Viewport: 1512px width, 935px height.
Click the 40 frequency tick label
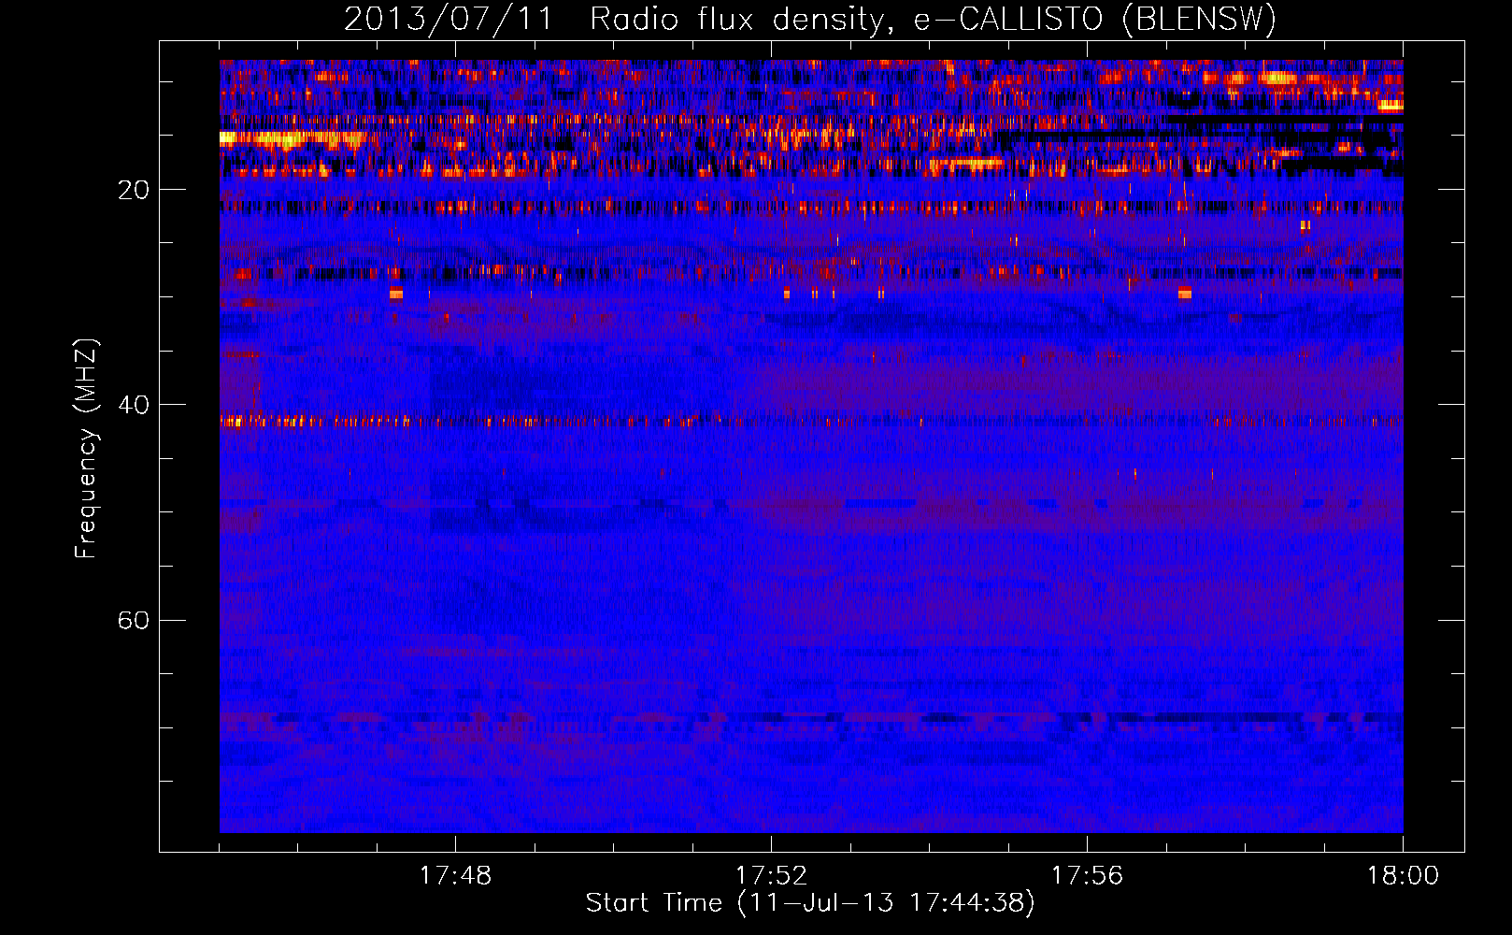134,405
